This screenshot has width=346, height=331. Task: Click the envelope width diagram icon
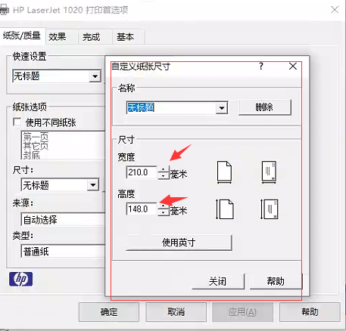[x=269, y=172]
